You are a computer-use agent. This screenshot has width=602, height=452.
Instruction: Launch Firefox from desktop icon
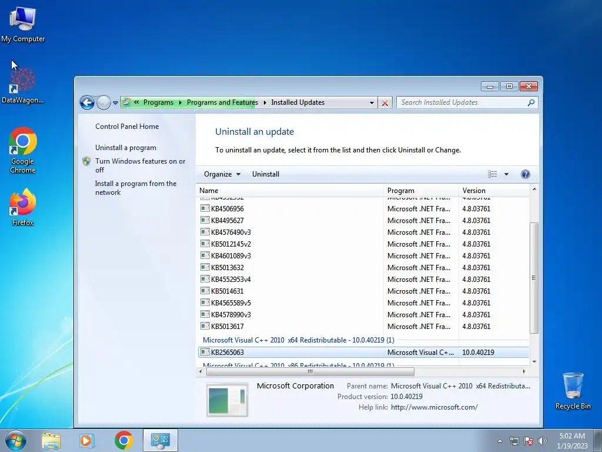[x=23, y=207]
